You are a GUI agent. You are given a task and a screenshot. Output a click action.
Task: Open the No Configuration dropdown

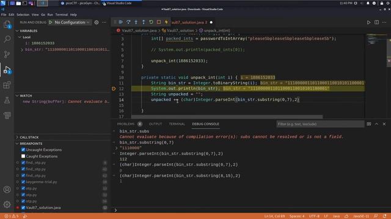click(72, 23)
